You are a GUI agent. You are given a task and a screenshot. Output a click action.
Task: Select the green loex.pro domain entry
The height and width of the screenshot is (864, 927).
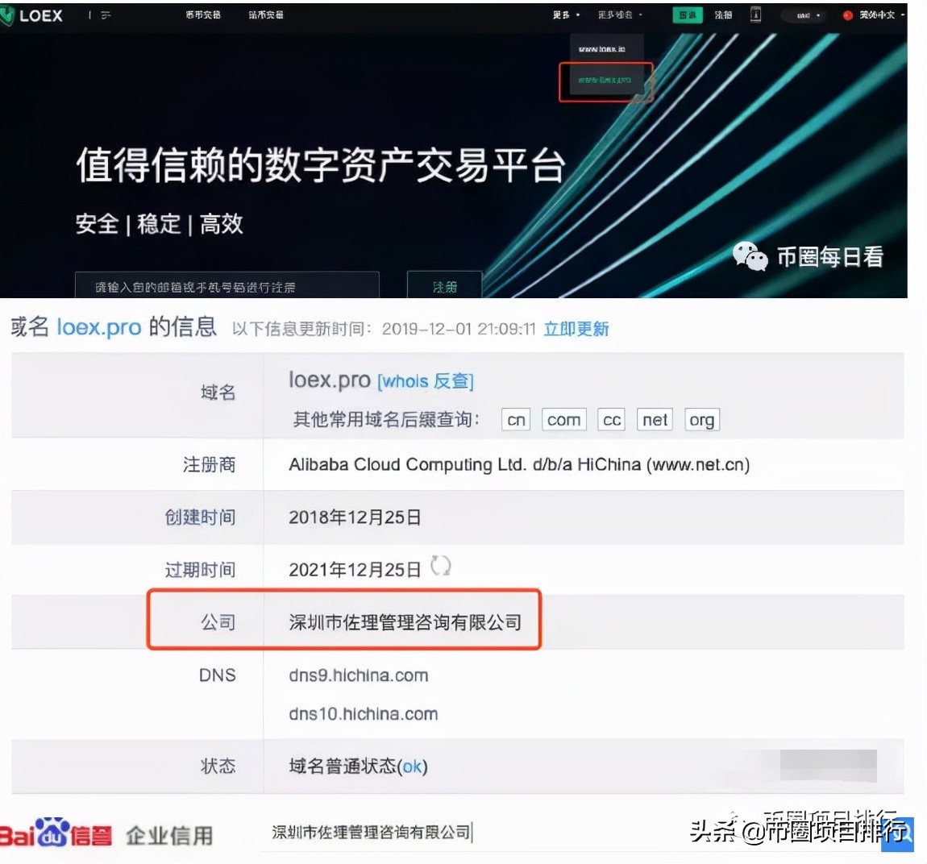[x=605, y=80]
